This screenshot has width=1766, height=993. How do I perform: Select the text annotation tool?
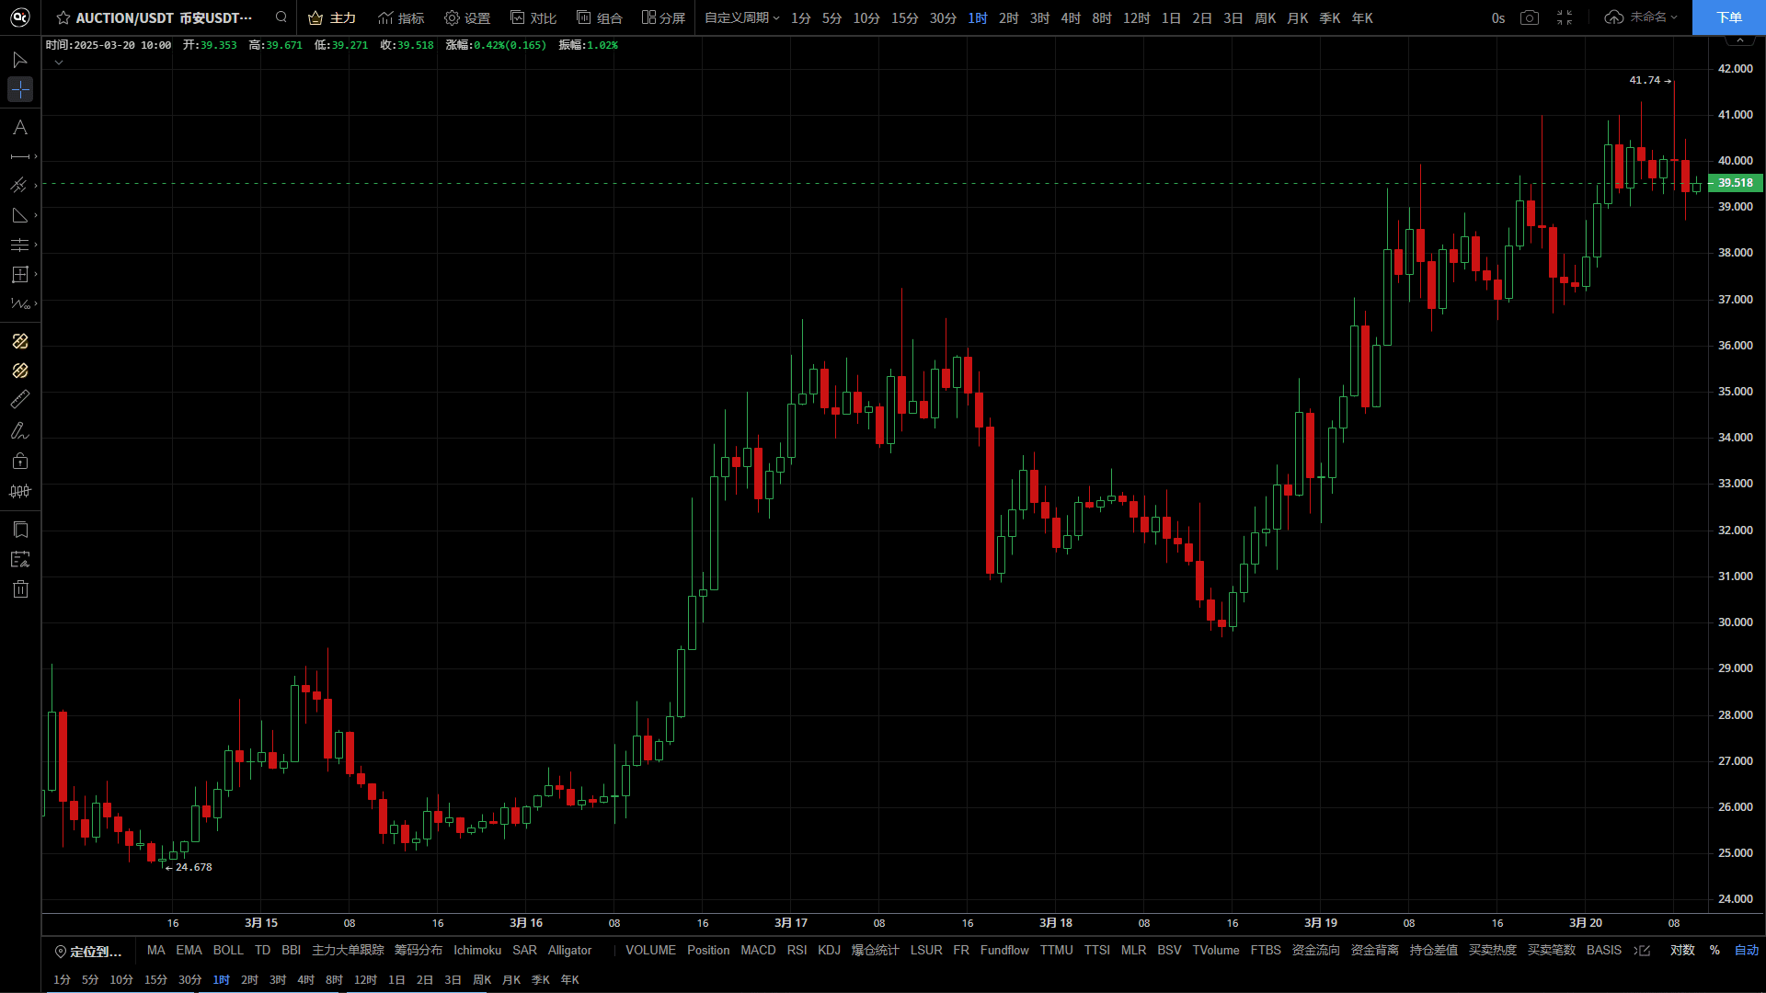tap(19, 127)
